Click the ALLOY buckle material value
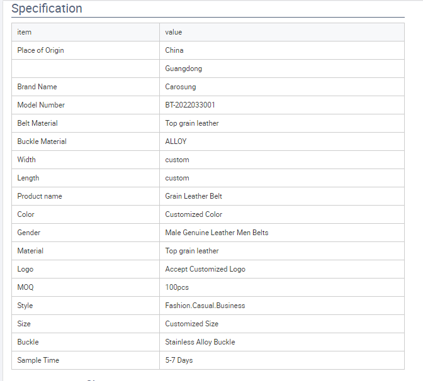The width and height of the screenshot is (423, 381). point(176,141)
